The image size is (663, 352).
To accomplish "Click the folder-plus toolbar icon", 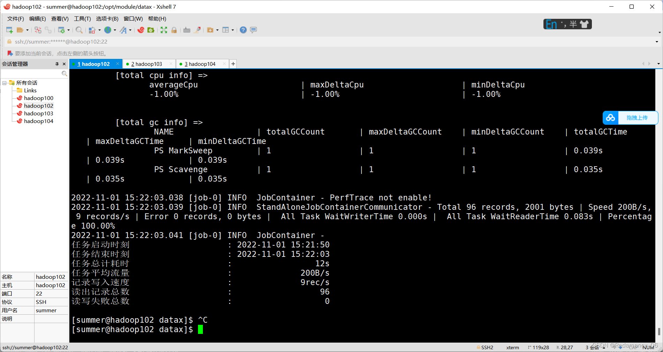I will click(210, 30).
